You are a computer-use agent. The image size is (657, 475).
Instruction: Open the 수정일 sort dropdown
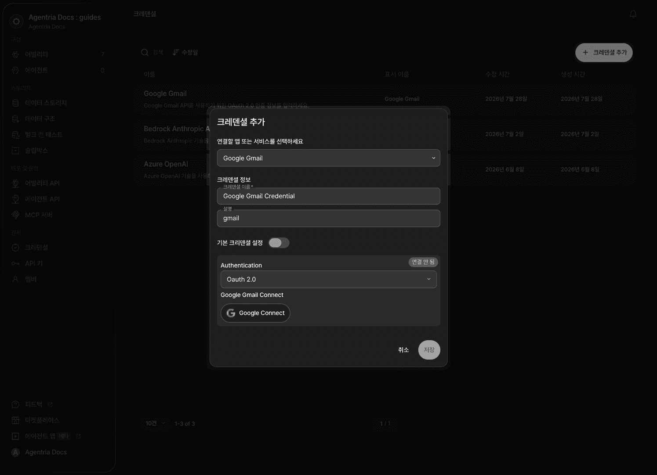(x=185, y=52)
